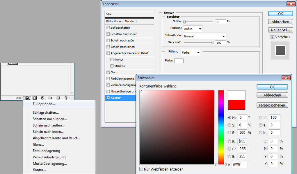Image resolution: width=297 pixels, height=174 pixels.
Task: Click the delete layer trash icon
Action: [66, 98]
